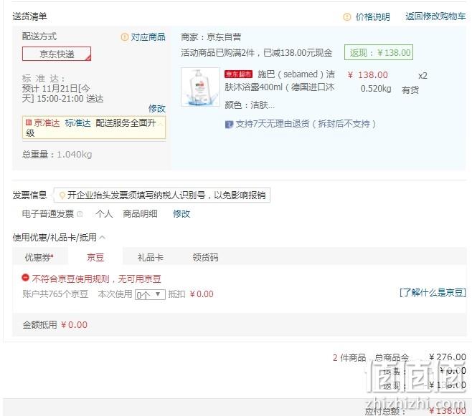Click the 京准达 link

click(47, 123)
